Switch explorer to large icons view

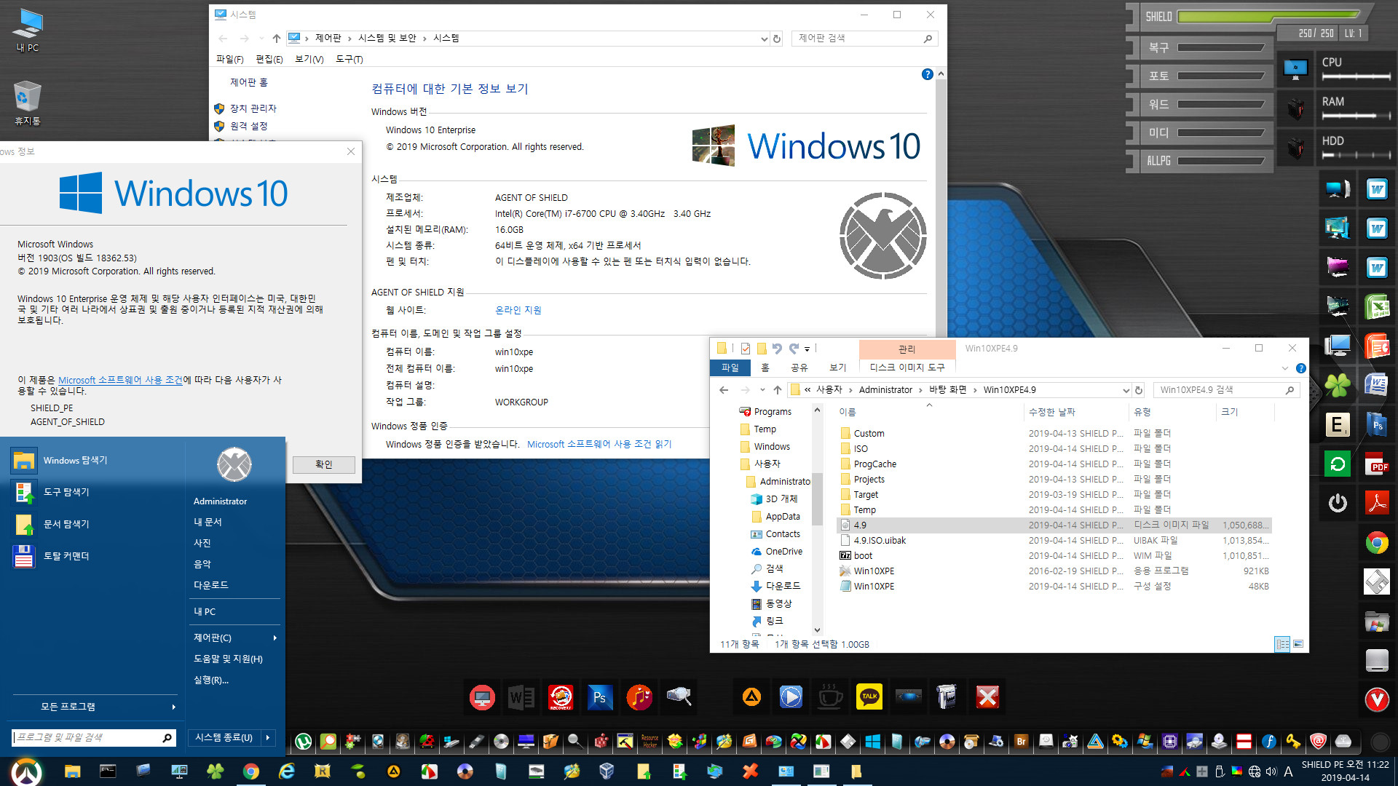click(x=1298, y=644)
